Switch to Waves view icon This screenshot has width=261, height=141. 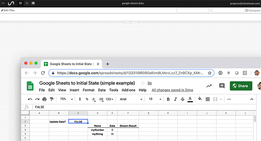pyautogui.click(x=27, y=3)
